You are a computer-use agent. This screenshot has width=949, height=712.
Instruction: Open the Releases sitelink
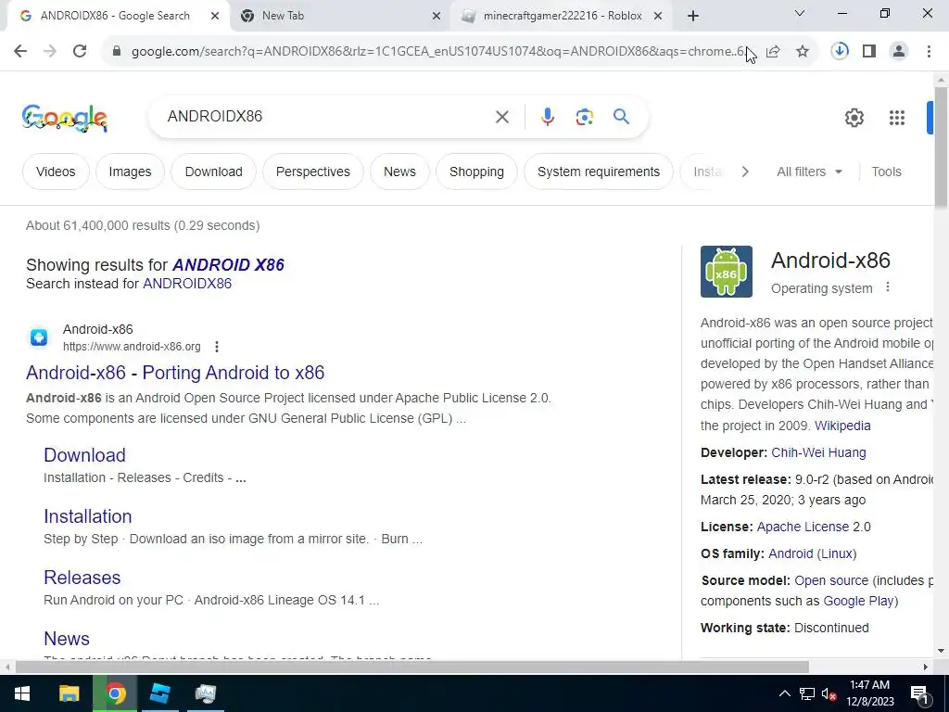(82, 578)
